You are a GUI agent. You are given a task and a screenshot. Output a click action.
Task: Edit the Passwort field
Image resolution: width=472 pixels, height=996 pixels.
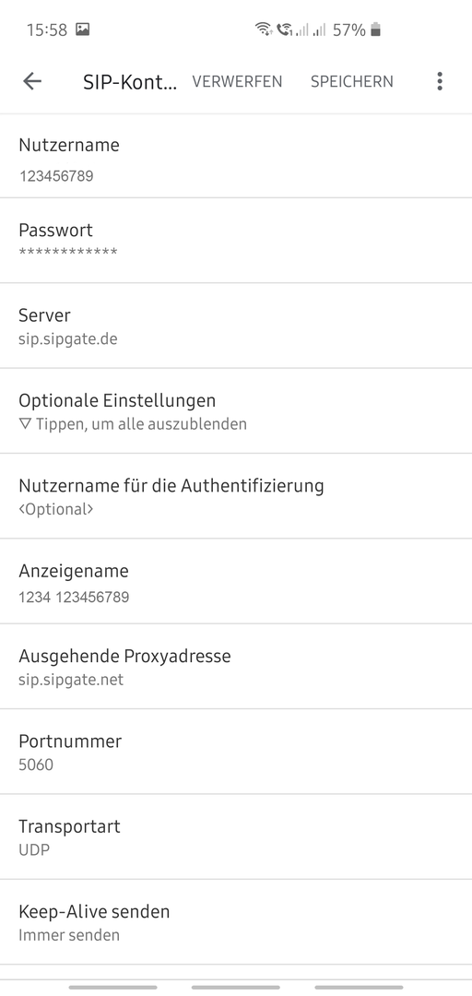236,241
